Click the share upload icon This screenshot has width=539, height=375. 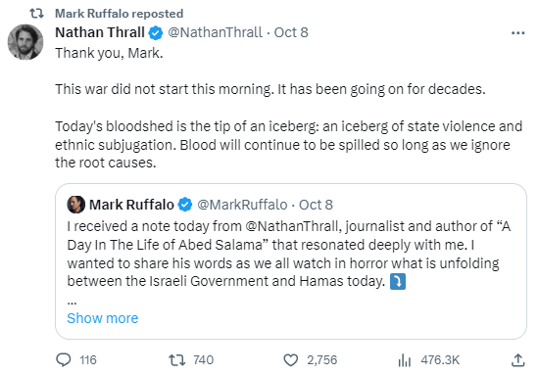(x=518, y=360)
